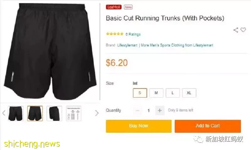Viewport: 251px width, 150px height.
Task: Click the share icon
Action: (x=236, y=30)
